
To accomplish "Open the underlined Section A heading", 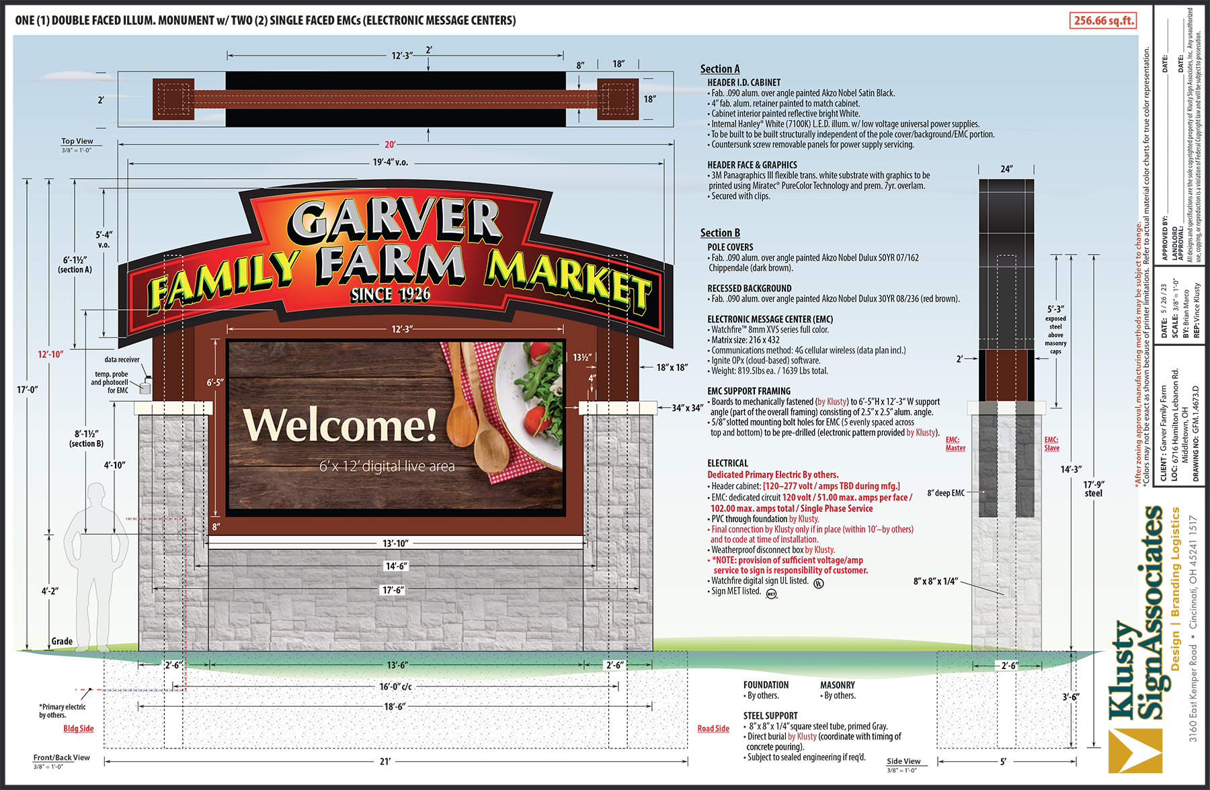I will click(720, 69).
